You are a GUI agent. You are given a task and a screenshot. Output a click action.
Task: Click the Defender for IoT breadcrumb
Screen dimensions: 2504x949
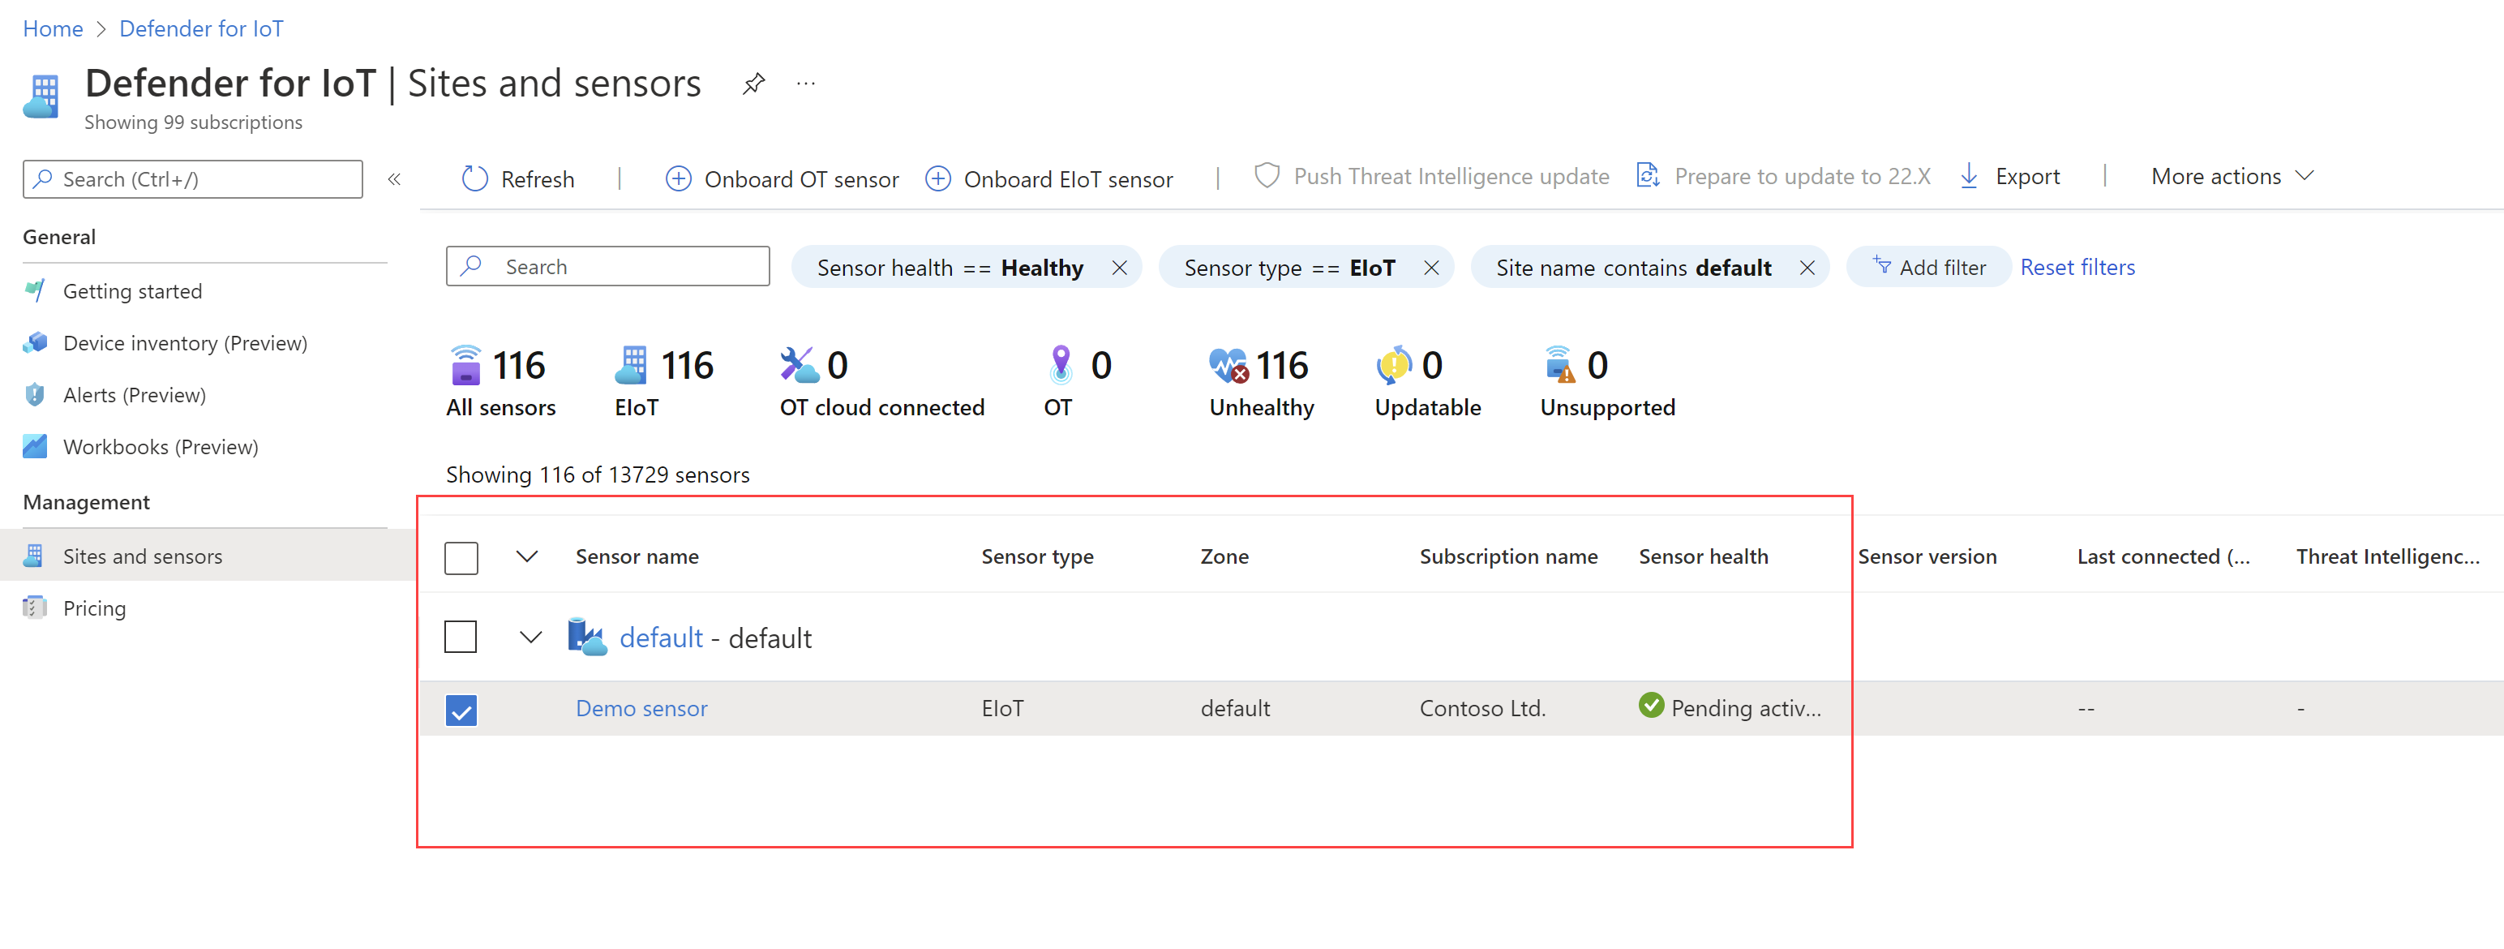click(x=201, y=29)
